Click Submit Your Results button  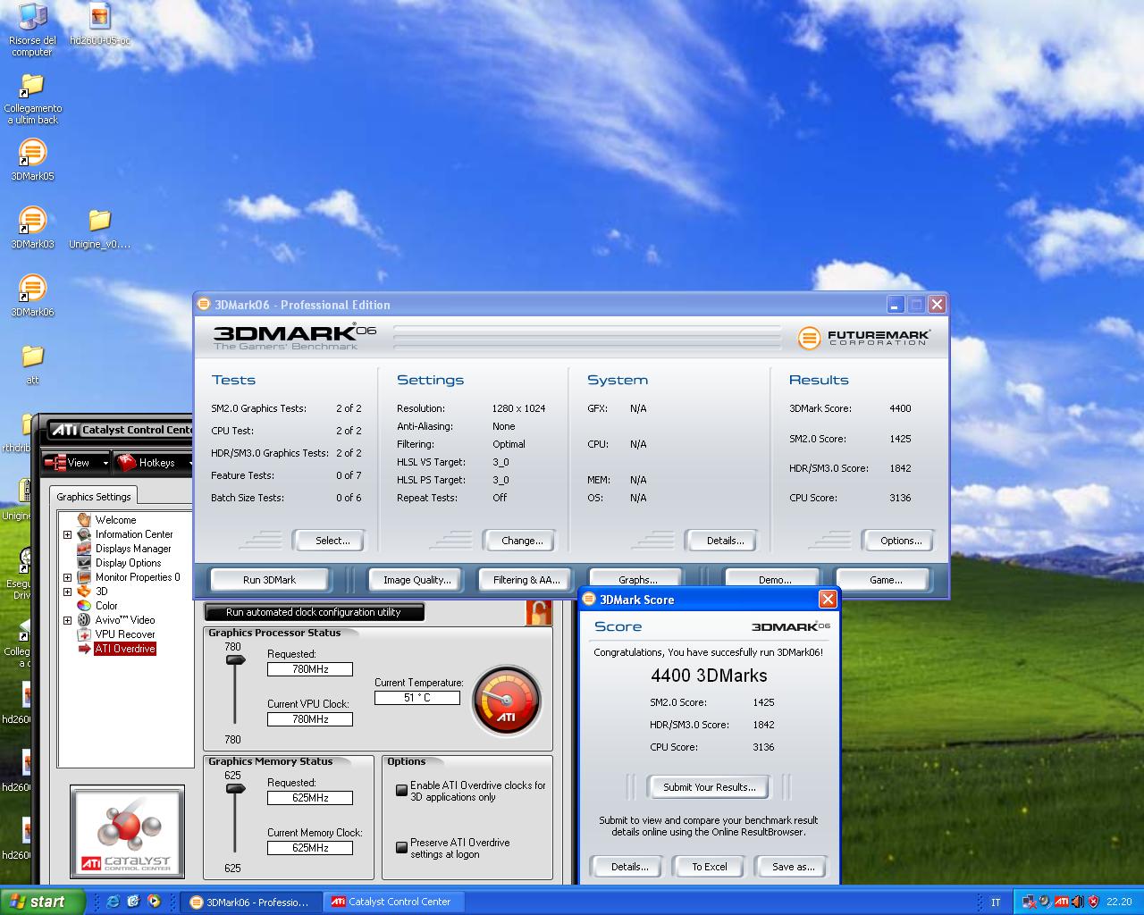[x=709, y=787]
